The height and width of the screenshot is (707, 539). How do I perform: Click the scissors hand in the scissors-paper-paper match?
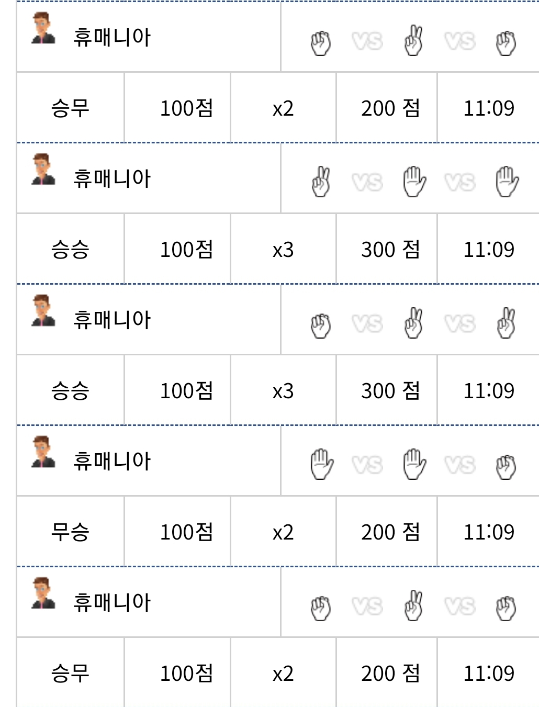click(x=321, y=183)
